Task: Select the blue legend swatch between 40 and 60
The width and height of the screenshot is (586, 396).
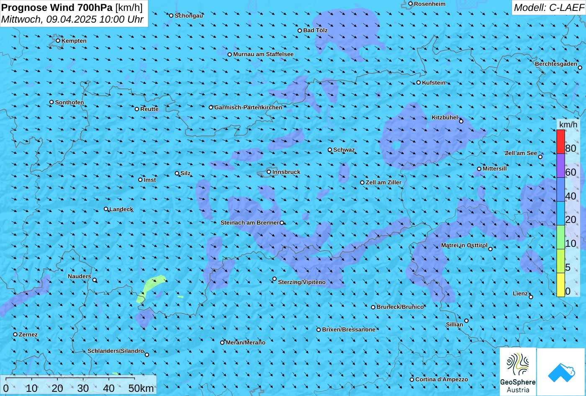Action: 560,190
